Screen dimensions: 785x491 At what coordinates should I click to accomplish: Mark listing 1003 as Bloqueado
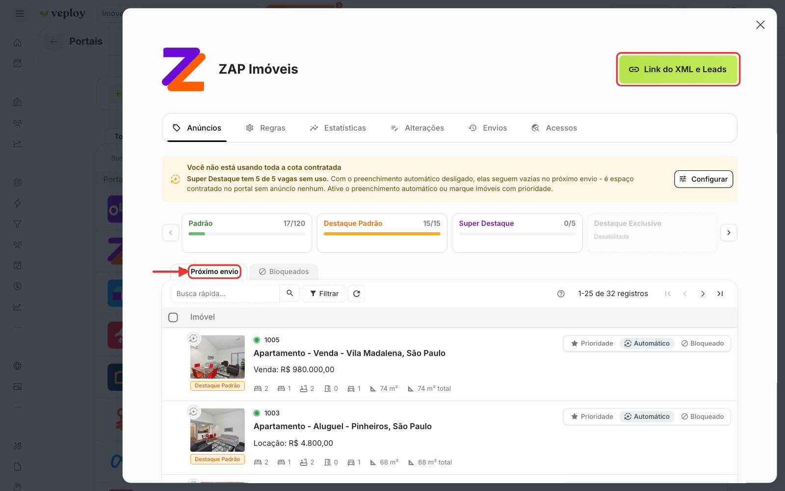703,416
